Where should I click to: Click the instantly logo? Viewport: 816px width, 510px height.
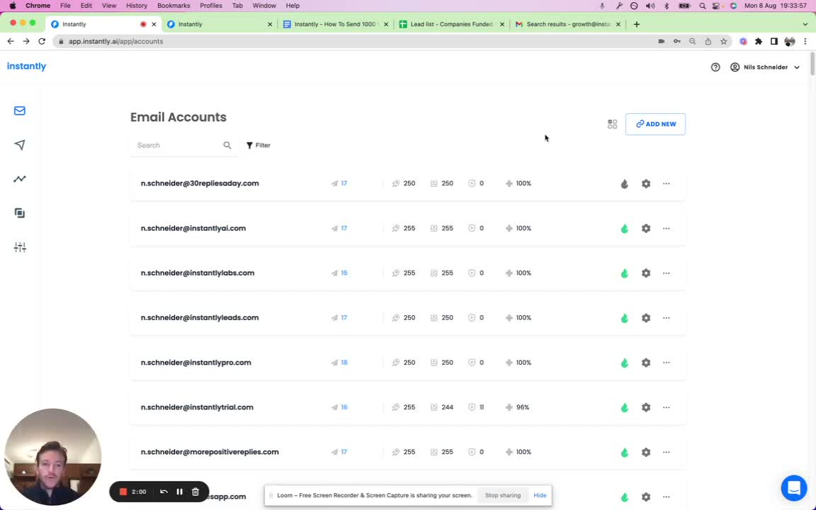[x=26, y=66]
